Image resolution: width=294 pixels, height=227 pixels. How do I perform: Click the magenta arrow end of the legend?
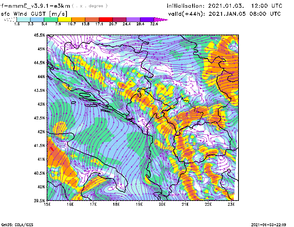(x=161, y=19)
